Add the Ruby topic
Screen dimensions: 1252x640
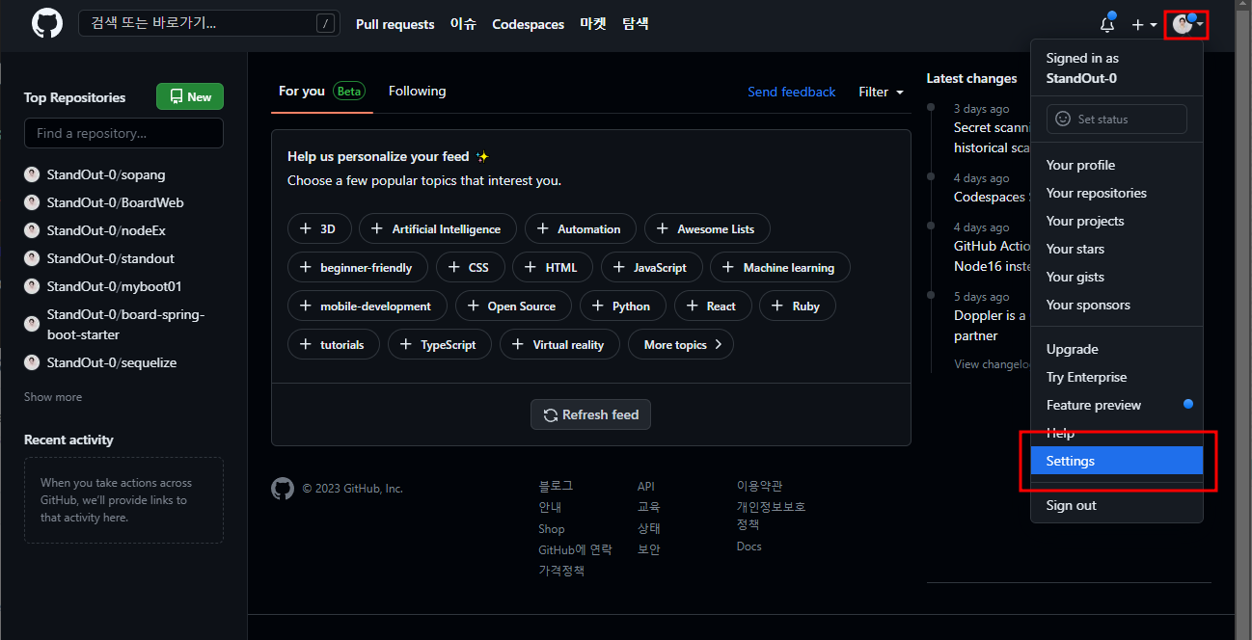tap(798, 306)
